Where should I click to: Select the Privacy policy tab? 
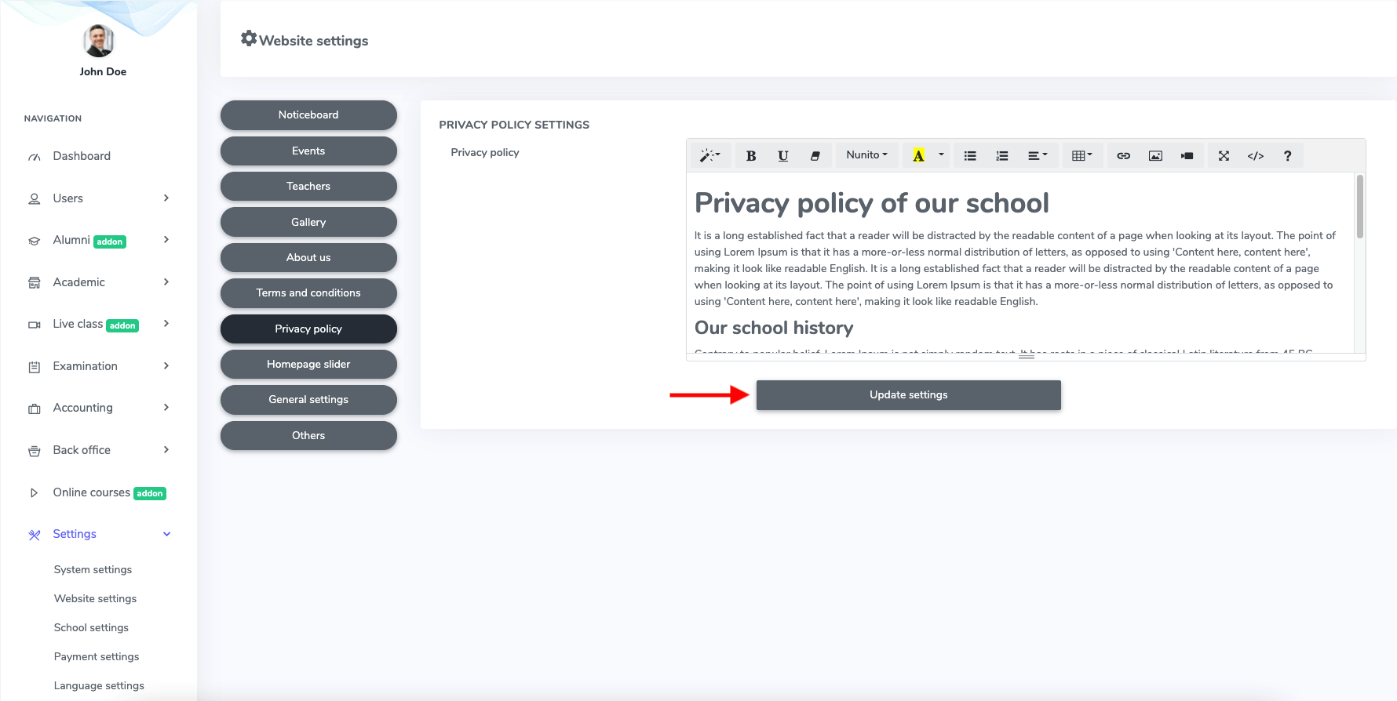(x=308, y=329)
